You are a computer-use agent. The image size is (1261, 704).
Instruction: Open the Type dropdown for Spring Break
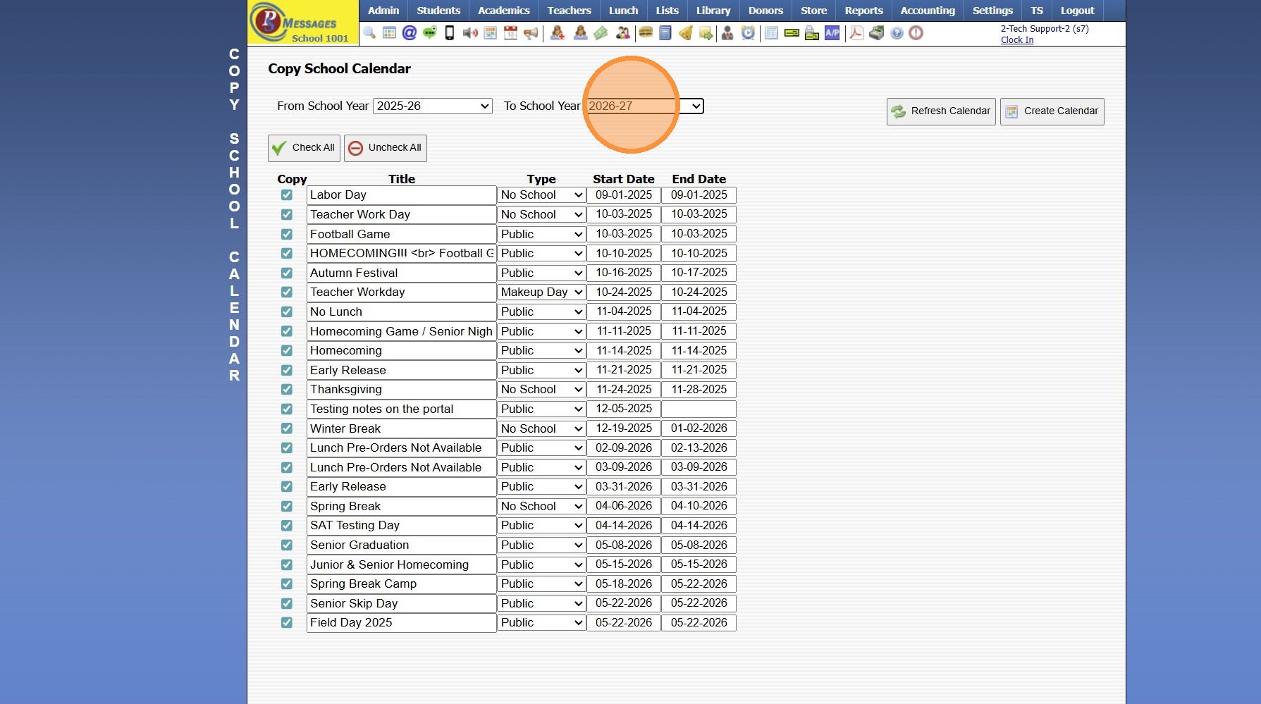(541, 506)
